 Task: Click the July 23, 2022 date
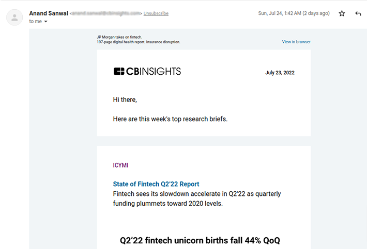[x=280, y=73]
